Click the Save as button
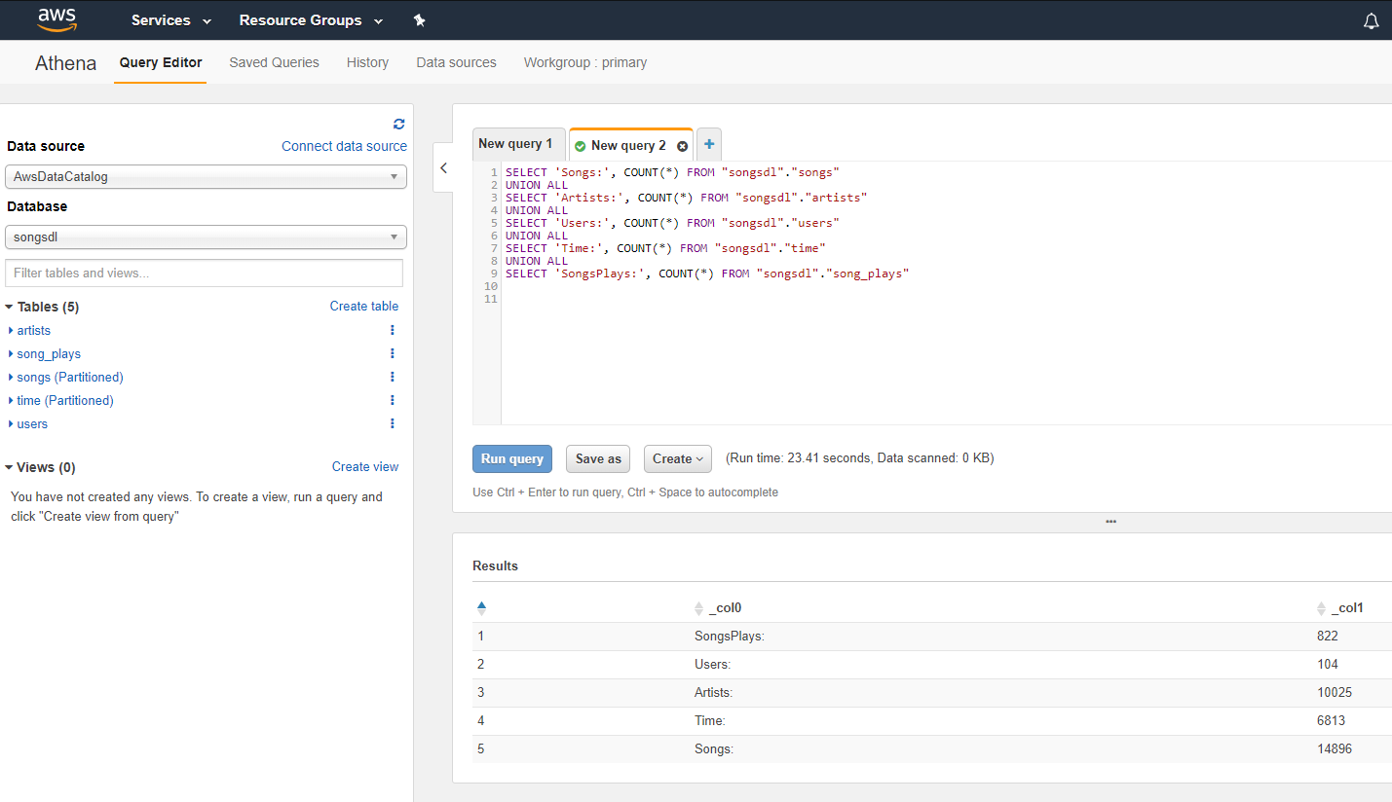This screenshot has height=802, width=1392. [598, 459]
